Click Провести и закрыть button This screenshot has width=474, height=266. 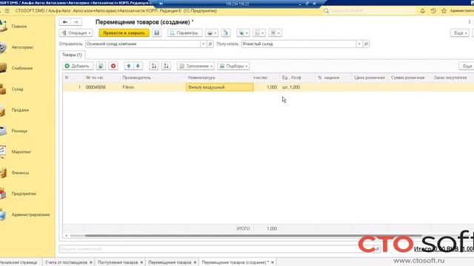(124, 33)
